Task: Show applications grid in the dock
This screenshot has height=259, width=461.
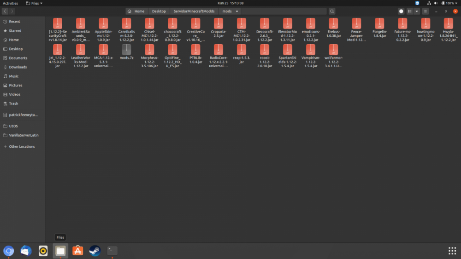Action: click(x=452, y=251)
